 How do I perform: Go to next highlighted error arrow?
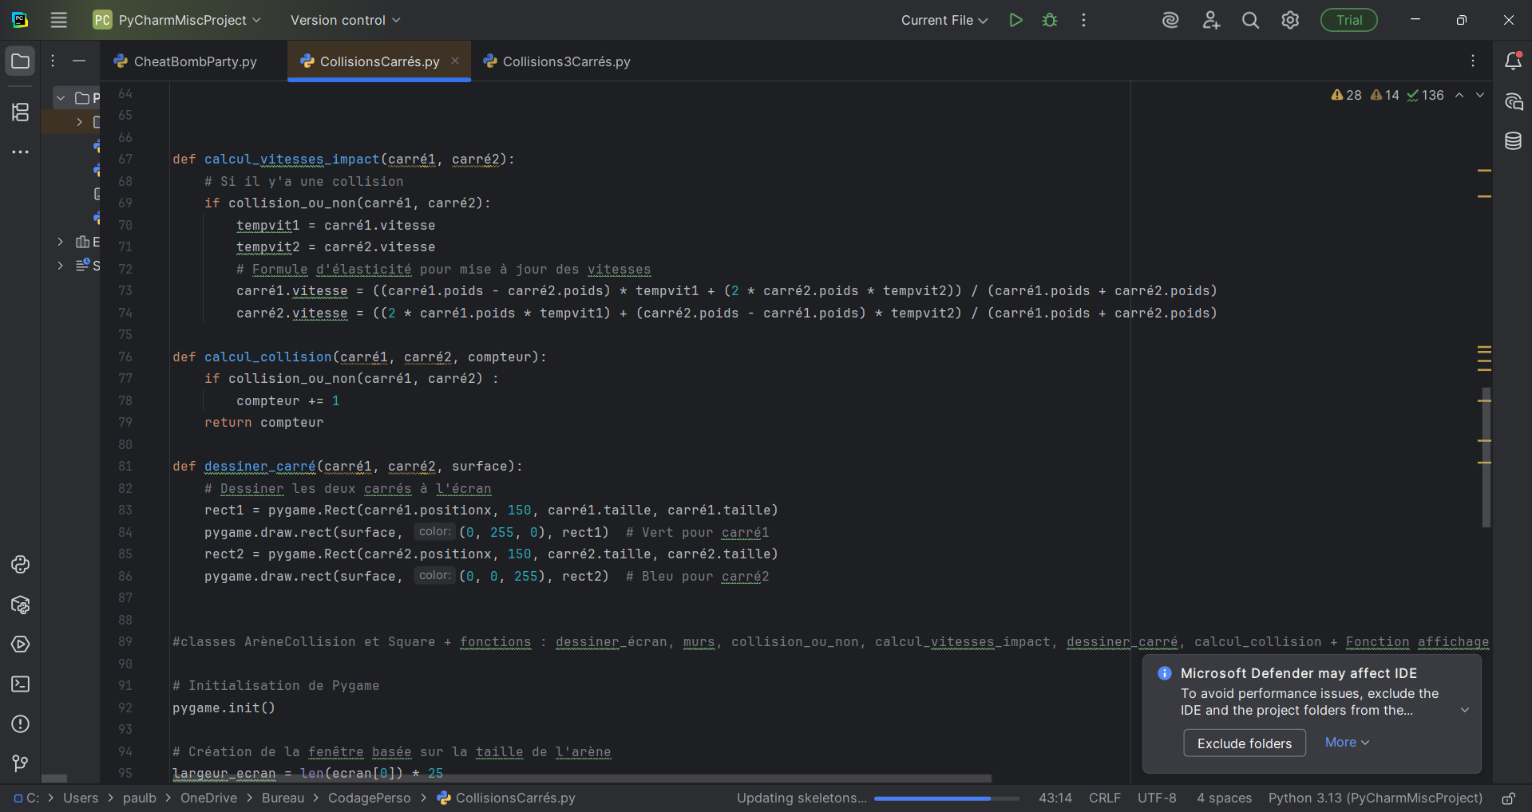[x=1480, y=95]
